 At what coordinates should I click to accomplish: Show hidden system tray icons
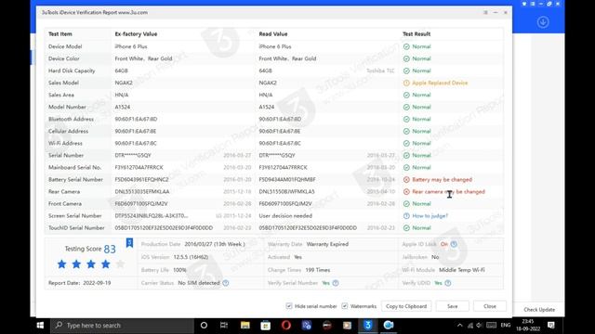pos(460,326)
